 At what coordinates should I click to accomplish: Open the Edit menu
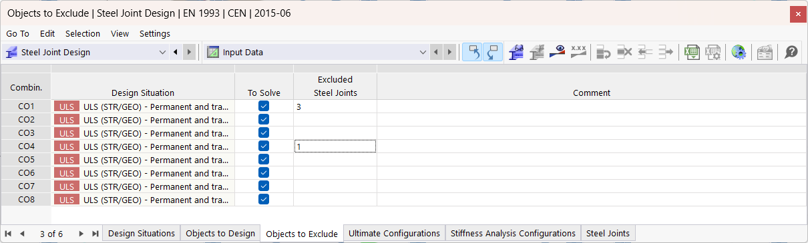(x=47, y=33)
